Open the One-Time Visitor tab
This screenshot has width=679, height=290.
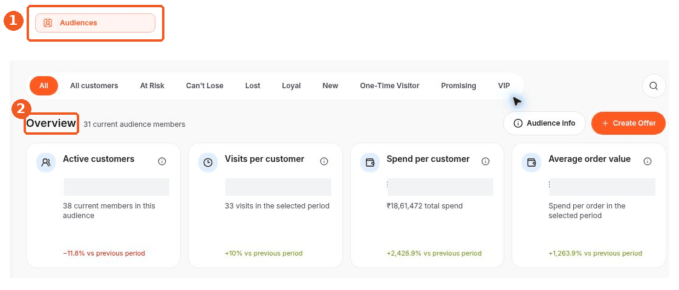(389, 86)
